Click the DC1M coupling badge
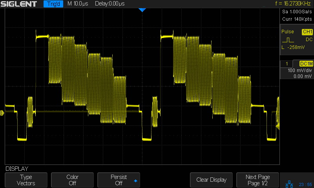This screenshot has height=188, width=314. (x=306, y=64)
